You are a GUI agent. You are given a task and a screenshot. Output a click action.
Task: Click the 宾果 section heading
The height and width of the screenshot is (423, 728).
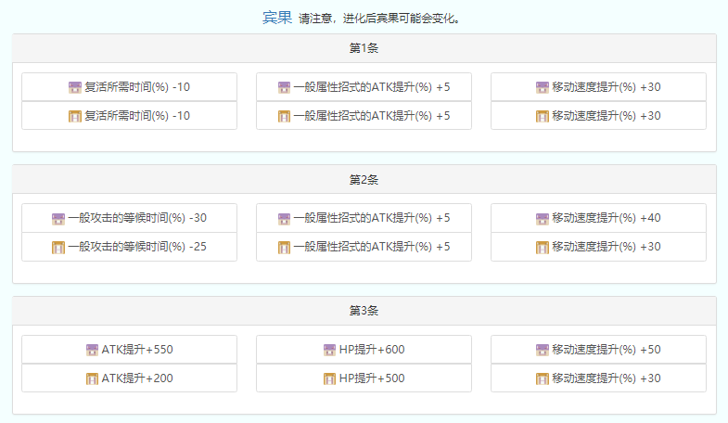coord(276,18)
